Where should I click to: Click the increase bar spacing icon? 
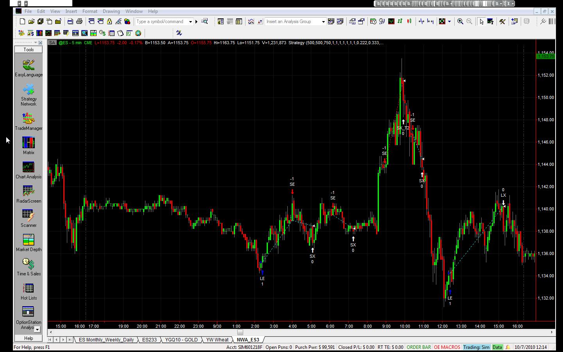click(430, 22)
